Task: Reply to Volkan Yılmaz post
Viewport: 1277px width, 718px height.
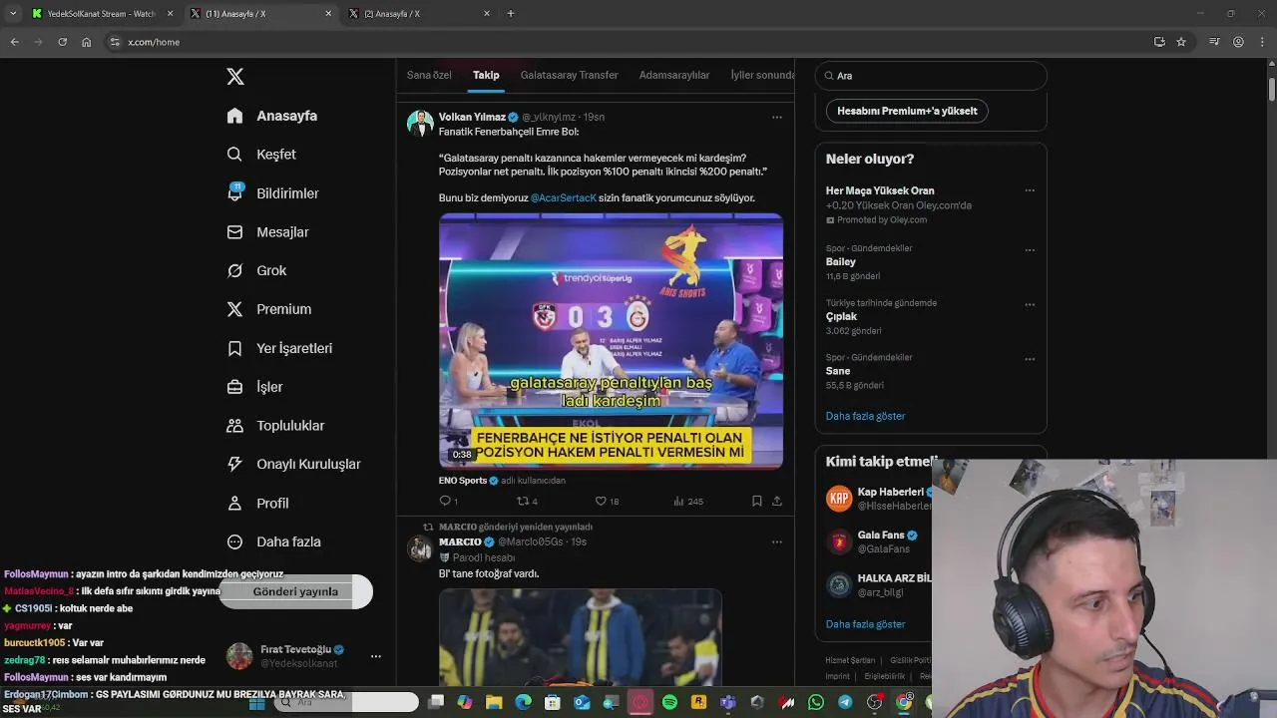Action: coord(448,501)
